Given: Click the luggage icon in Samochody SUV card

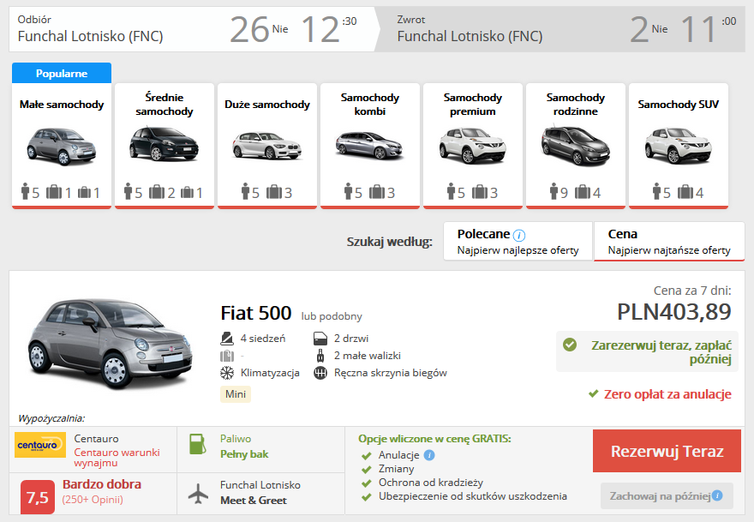Looking at the screenshot, I should [x=685, y=192].
